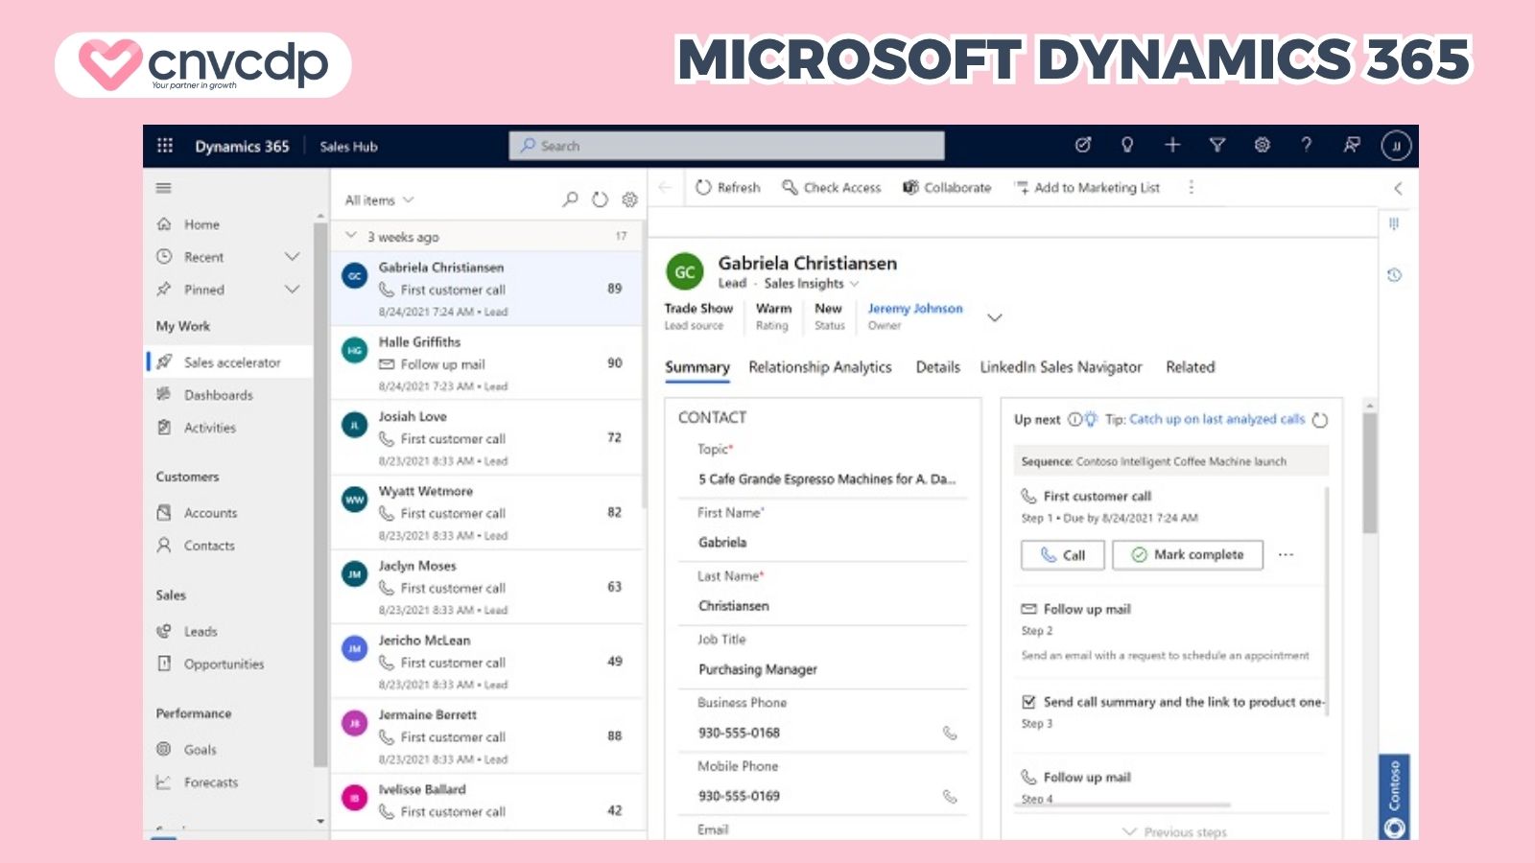Image resolution: width=1535 pixels, height=863 pixels.
Task: Expand Previous steps in the sequence
Action: click(x=1174, y=832)
